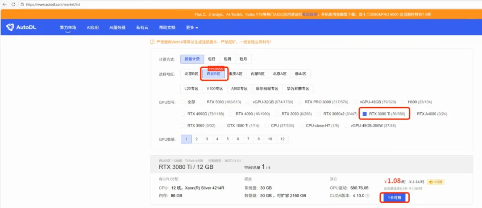Choose 西北B区 region
The height and width of the screenshot is (208, 482).
pyautogui.click(x=213, y=74)
